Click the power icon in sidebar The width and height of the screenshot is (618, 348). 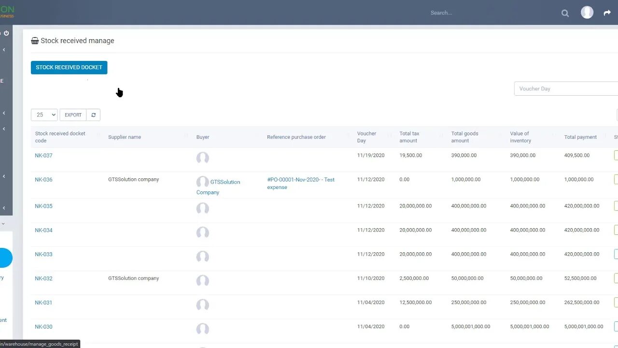6,33
